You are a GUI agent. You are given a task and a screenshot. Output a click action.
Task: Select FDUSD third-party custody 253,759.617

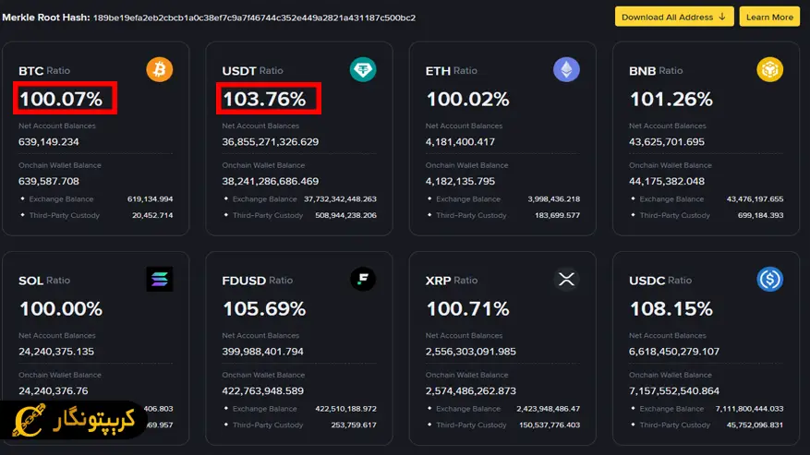(354, 425)
